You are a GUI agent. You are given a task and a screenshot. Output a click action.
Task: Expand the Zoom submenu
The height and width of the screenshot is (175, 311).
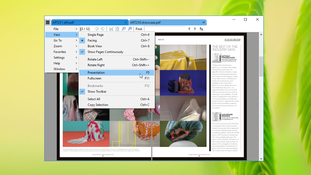(62, 46)
